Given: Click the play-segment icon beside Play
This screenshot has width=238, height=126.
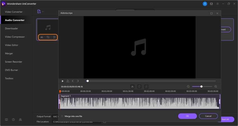Looking at the screenshot, I should (68, 81).
